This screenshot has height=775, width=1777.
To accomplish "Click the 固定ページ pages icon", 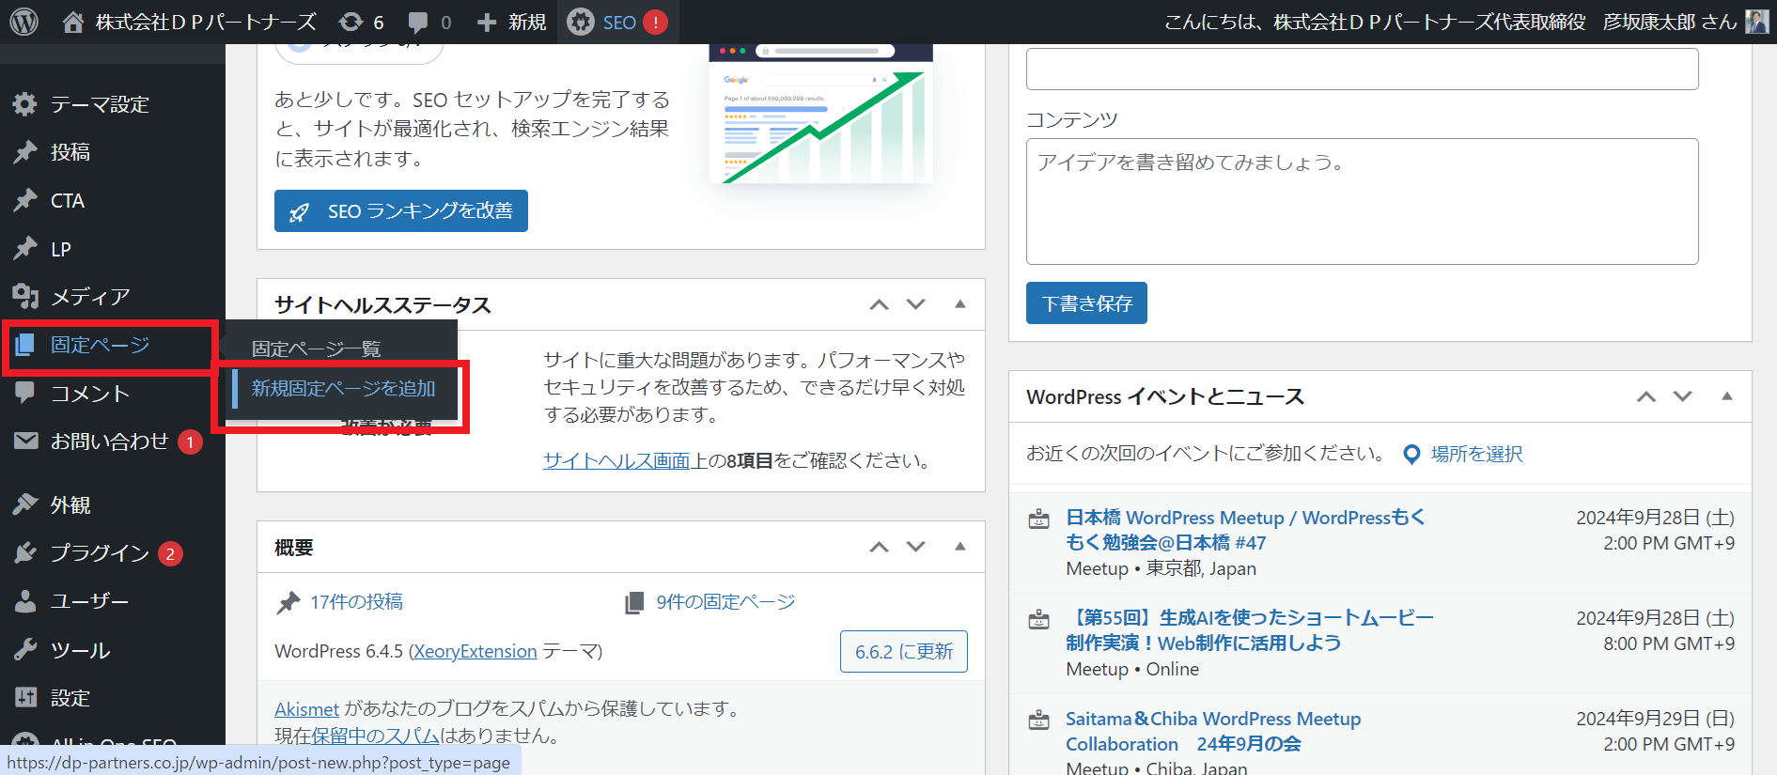I will point(25,345).
